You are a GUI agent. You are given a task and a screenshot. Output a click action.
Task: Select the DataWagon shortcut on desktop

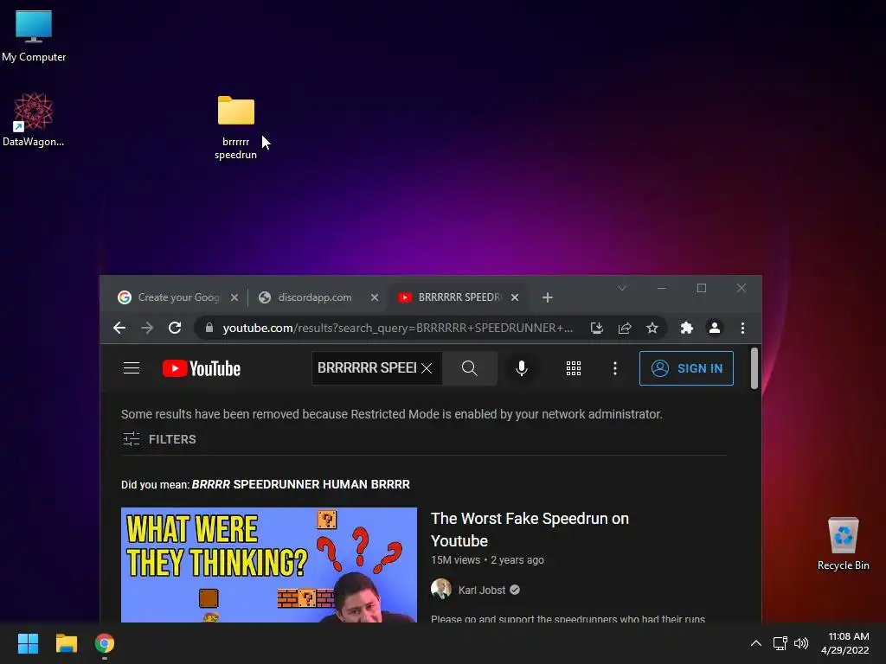(34, 119)
